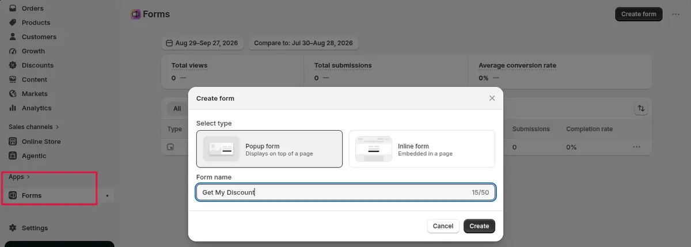The height and width of the screenshot is (247, 691).
Task: Click the Products tag icon
Action: tap(13, 22)
